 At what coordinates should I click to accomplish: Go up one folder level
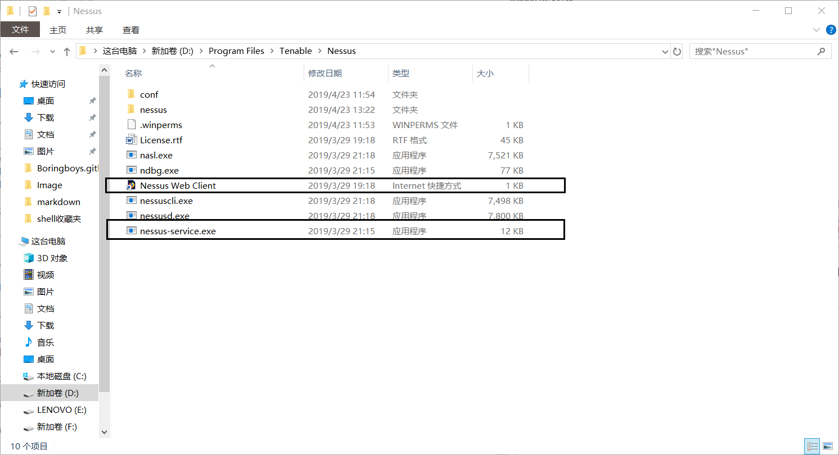67,51
